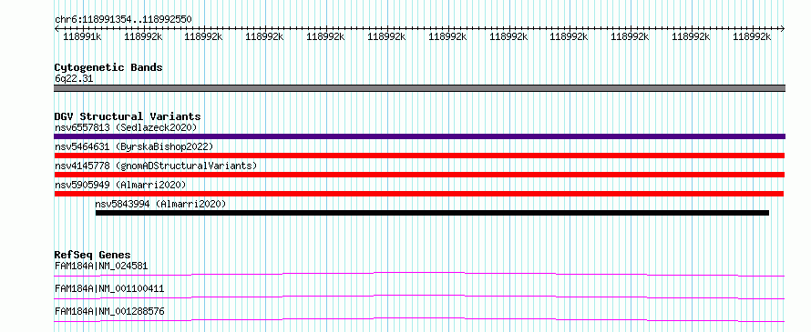Click the gray 6q22.31 cytogenetic band bar
Image resolution: width=811 pixels, height=332 pixels.
click(x=419, y=88)
